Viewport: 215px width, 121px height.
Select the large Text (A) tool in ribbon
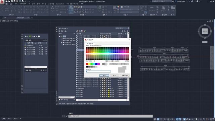(x=52, y=8)
